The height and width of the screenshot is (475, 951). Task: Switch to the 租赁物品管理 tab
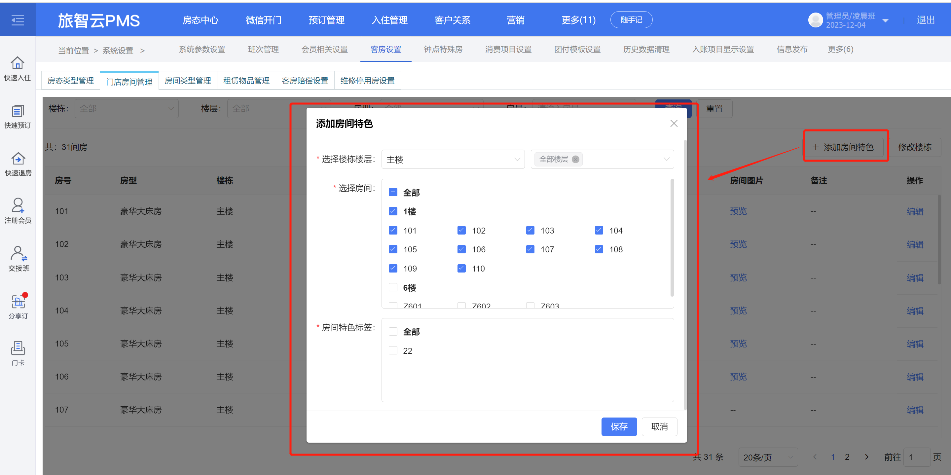(x=246, y=81)
